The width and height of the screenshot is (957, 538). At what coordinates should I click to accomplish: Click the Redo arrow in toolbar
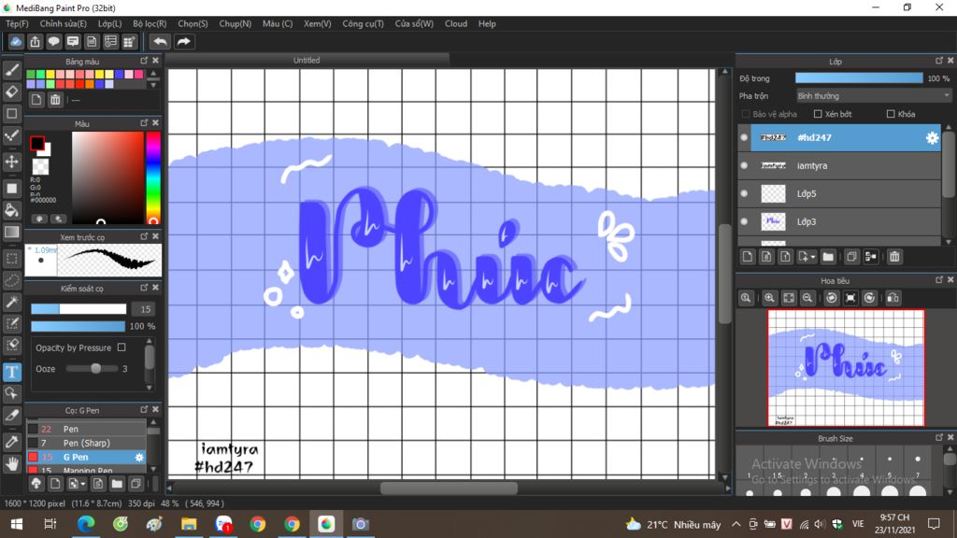tap(183, 41)
